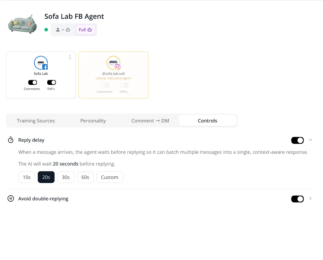Click the Full mode button

(85, 29)
